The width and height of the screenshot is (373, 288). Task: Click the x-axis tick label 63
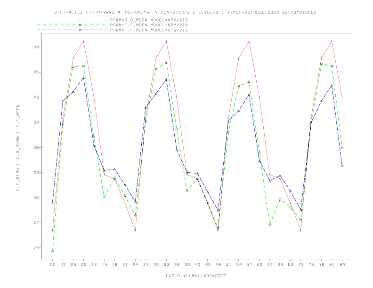[270, 264]
